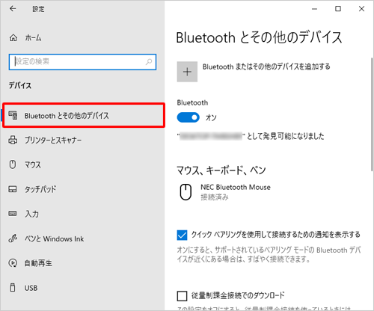Screen dimensions: 374x311
Task: Click the 接続済み status text
Action: point(215,197)
